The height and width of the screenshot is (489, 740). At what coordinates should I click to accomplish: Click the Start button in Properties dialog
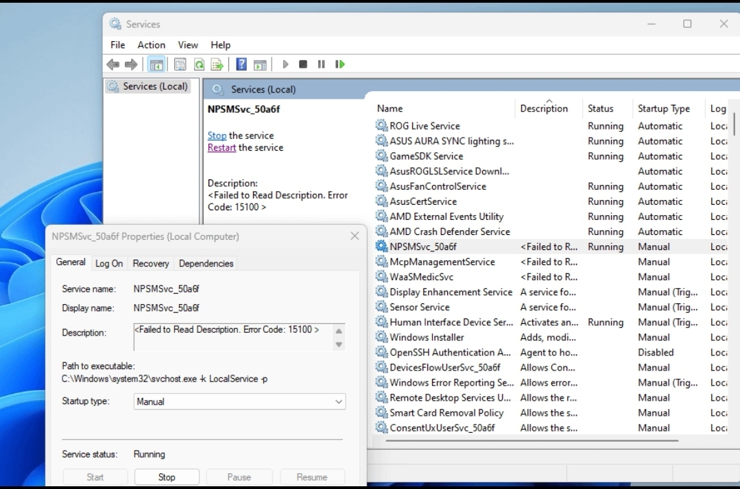pyautogui.click(x=95, y=477)
